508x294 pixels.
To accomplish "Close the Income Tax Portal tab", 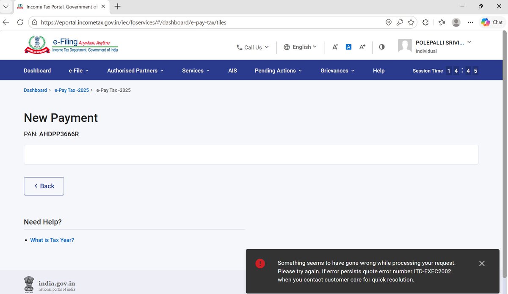I will click(x=103, y=7).
